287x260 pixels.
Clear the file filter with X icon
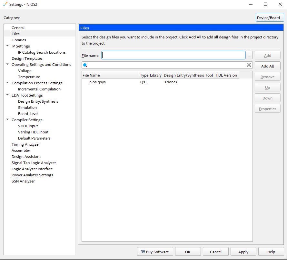(x=249, y=65)
